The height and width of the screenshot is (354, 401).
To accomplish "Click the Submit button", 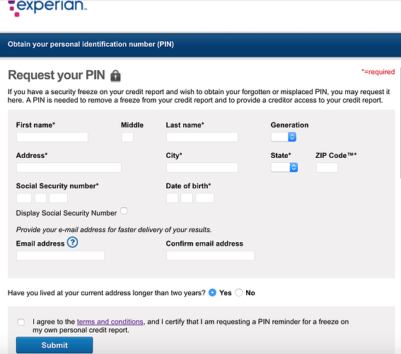I will tap(54, 345).
